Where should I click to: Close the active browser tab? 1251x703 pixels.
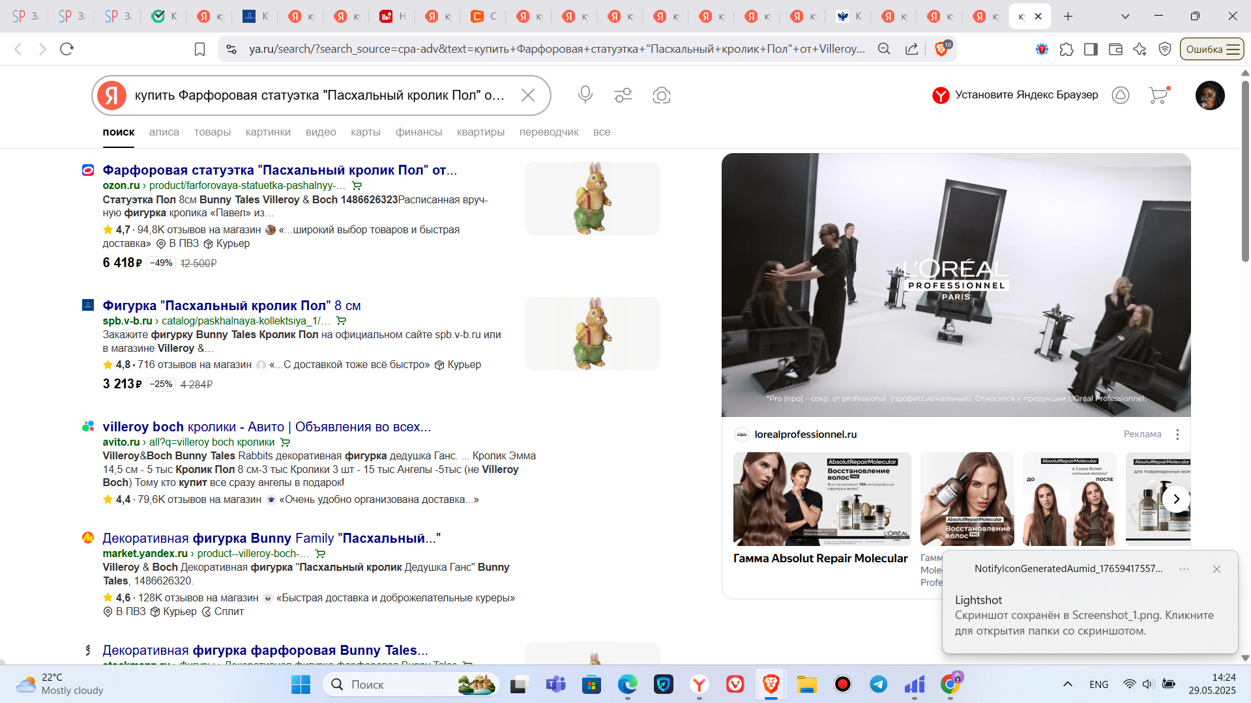pyautogui.click(x=1038, y=16)
